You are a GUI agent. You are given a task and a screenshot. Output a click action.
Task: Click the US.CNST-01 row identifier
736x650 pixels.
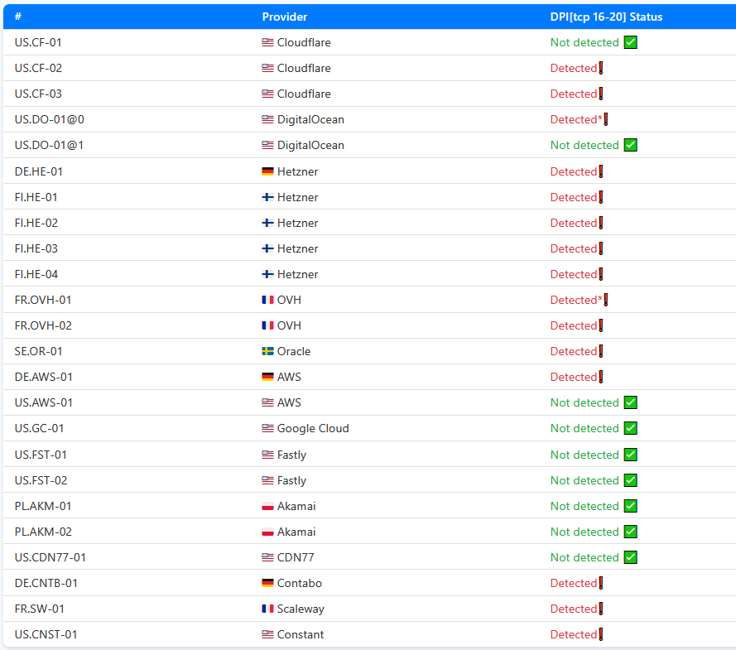pyautogui.click(x=46, y=634)
